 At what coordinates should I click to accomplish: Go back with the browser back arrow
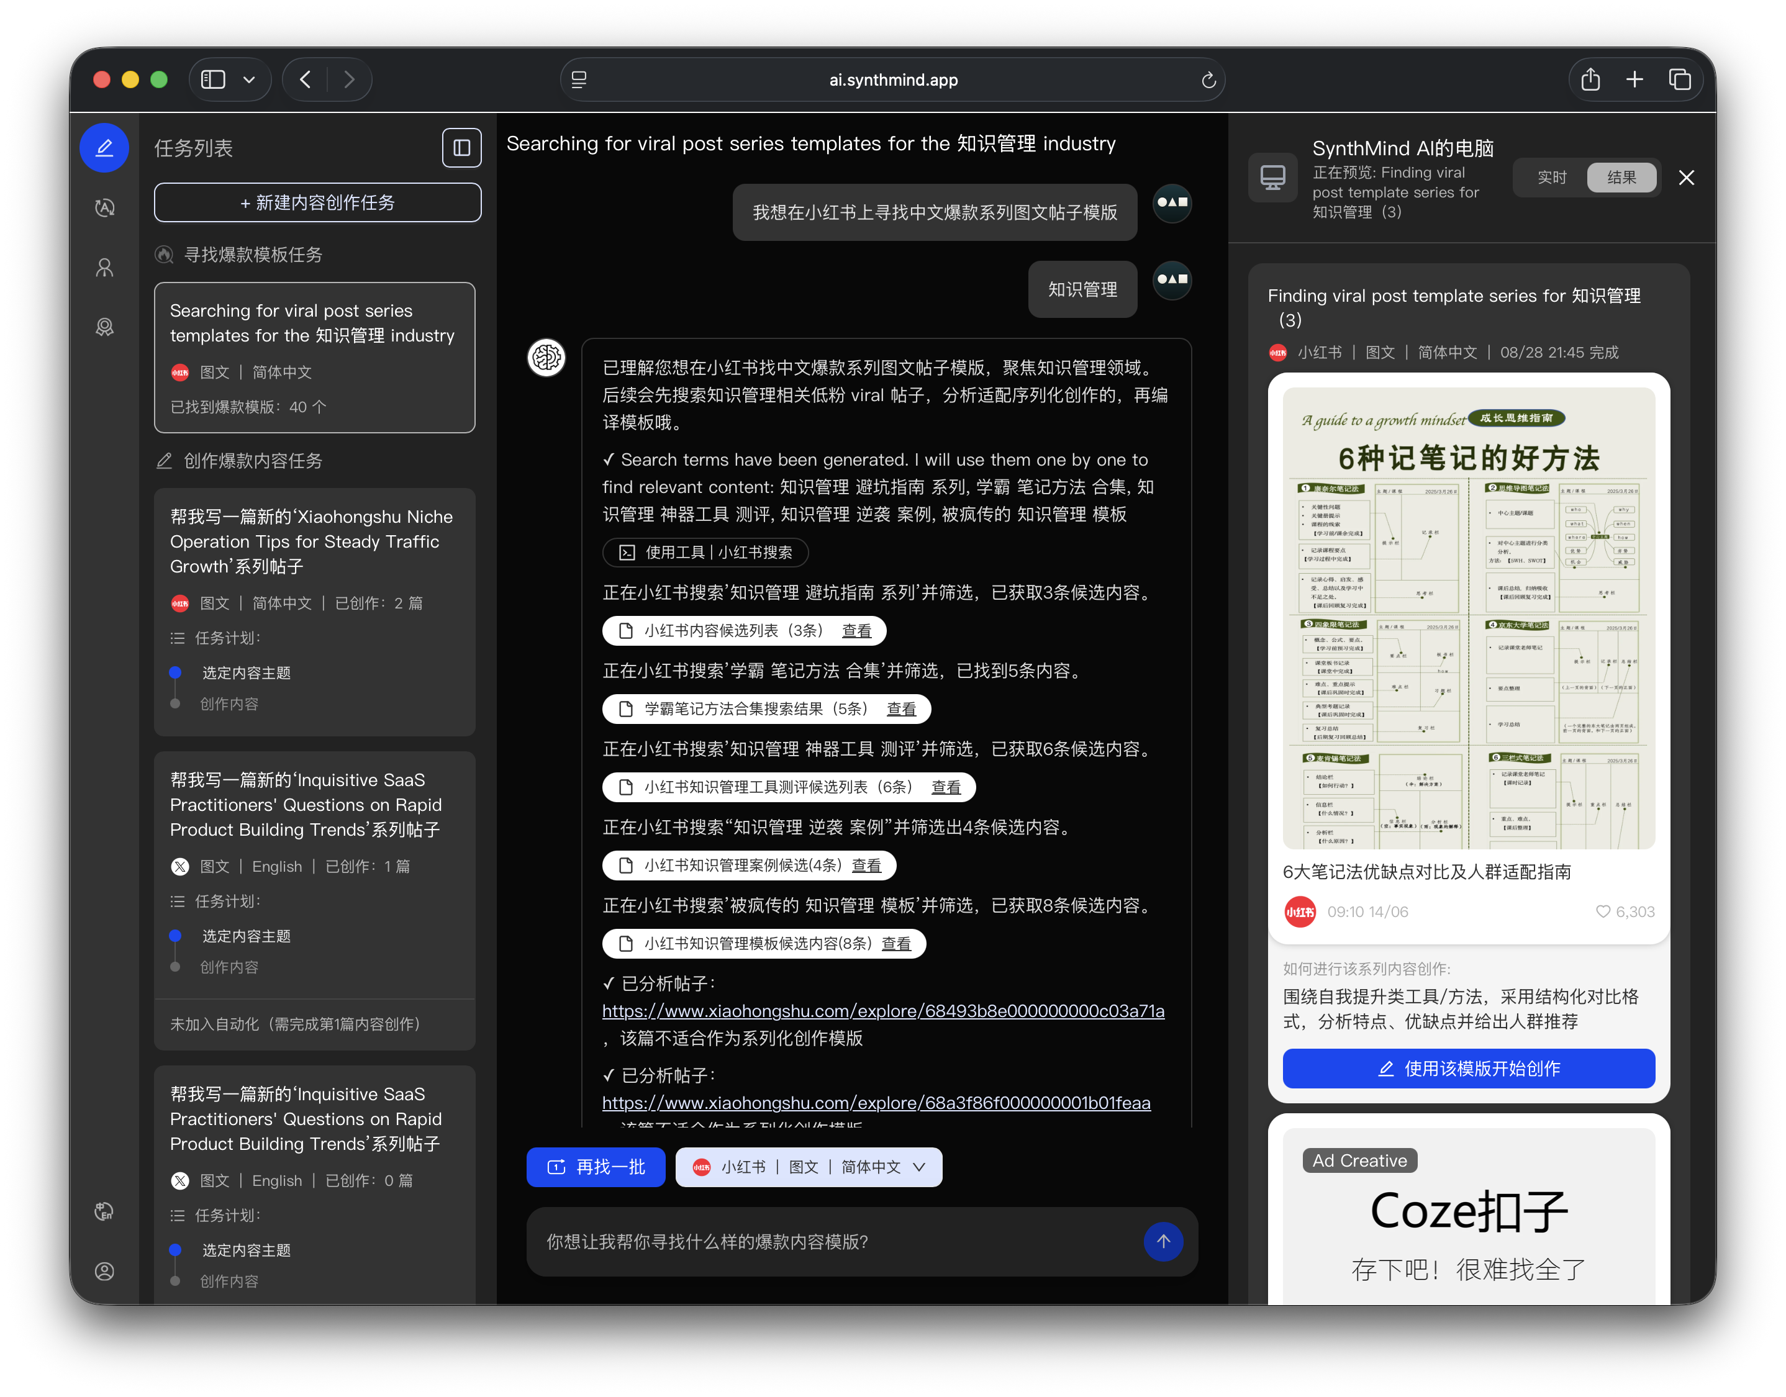[306, 79]
